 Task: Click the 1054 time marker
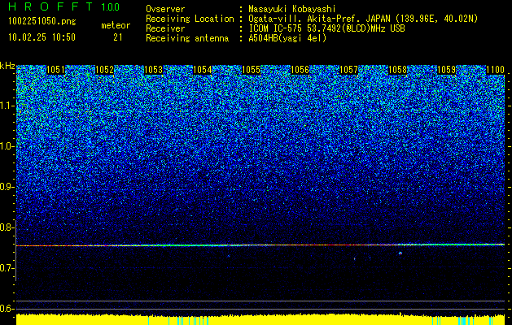click(x=202, y=70)
